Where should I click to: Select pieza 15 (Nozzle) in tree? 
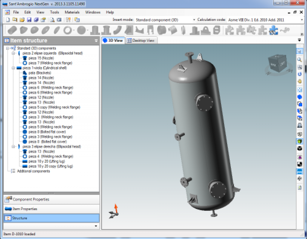point(41,58)
